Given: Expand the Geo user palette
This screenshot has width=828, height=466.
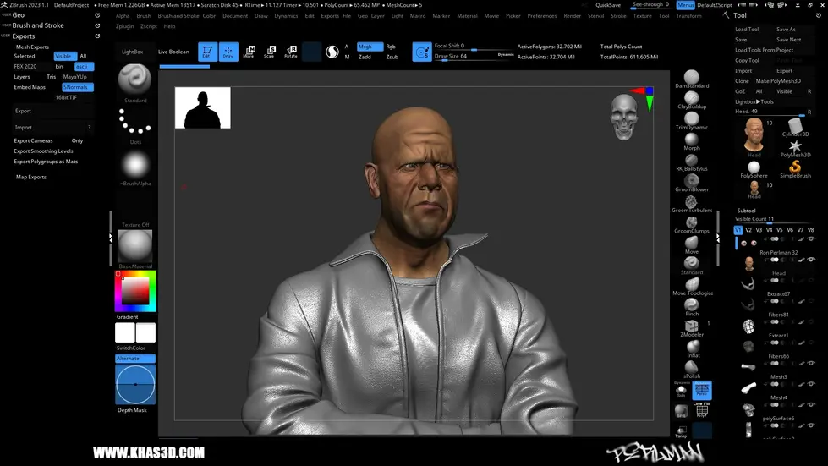Looking at the screenshot, I should [x=19, y=14].
